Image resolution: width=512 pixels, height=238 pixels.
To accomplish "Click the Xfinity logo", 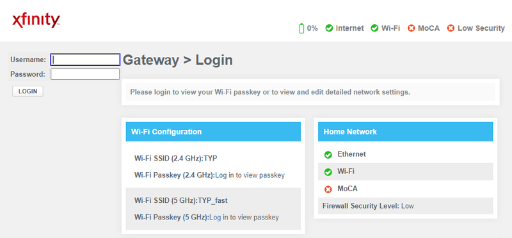I will coord(36,20).
